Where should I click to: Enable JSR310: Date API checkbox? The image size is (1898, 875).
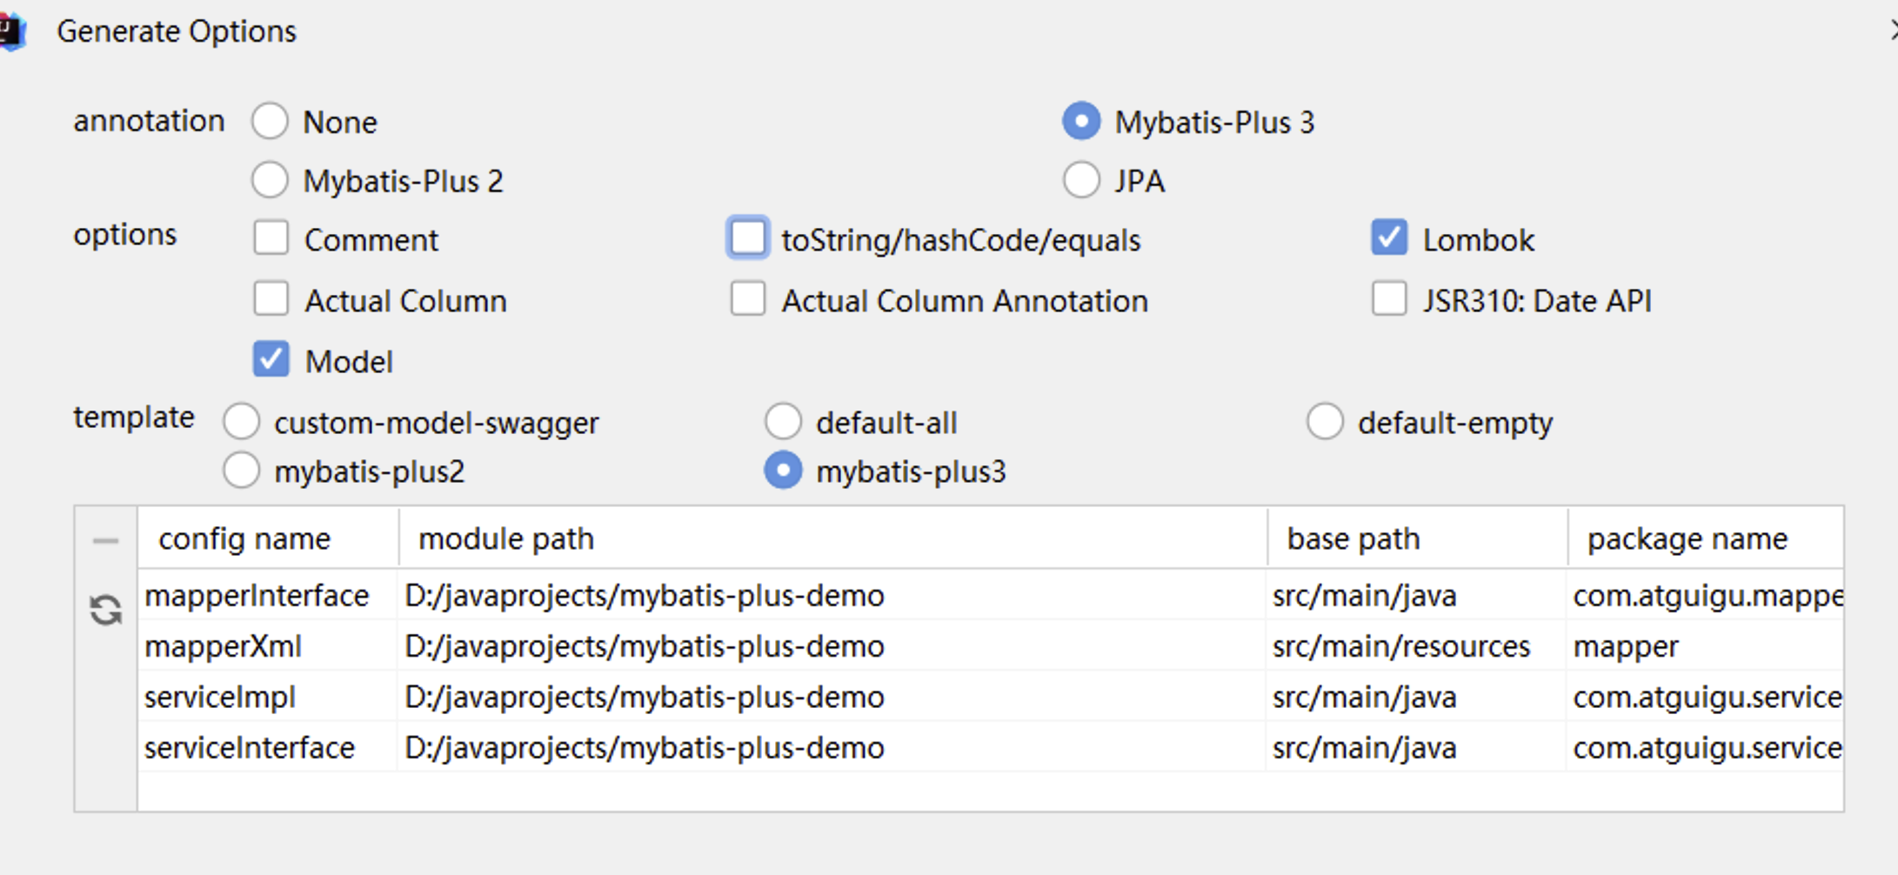pyautogui.click(x=1388, y=298)
